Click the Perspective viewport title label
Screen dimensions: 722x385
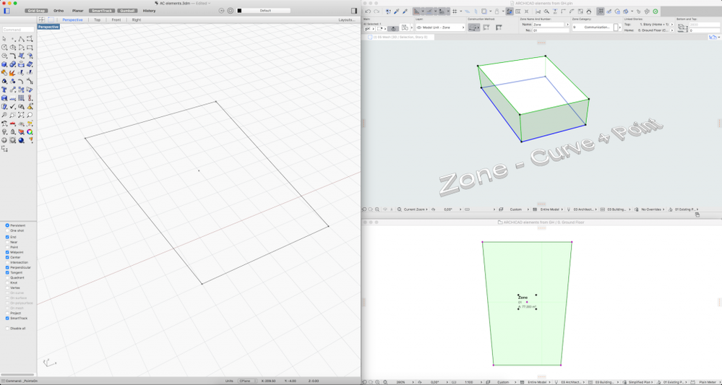(48, 27)
